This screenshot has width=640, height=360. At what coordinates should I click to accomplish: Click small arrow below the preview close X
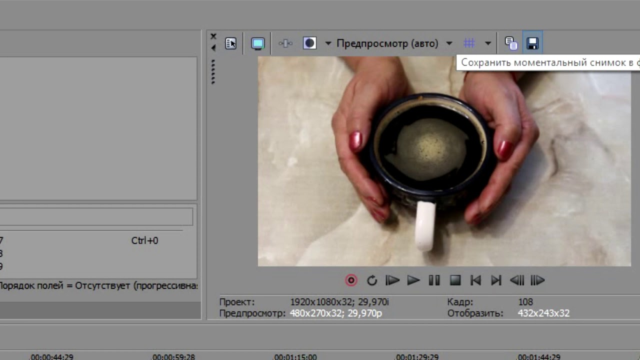(213, 48)
